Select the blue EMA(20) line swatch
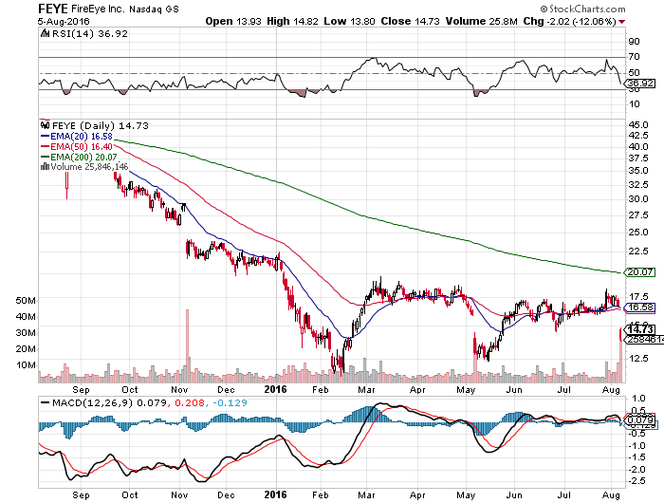Screen dimensions: 664x503 [x=45, y=137]
